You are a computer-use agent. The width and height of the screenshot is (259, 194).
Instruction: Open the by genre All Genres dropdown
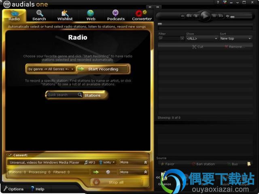click(51, 69)
